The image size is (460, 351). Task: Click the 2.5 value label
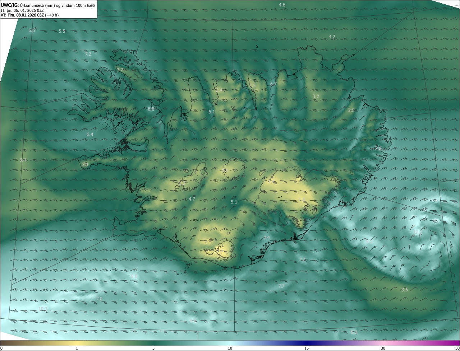(253, 86)
